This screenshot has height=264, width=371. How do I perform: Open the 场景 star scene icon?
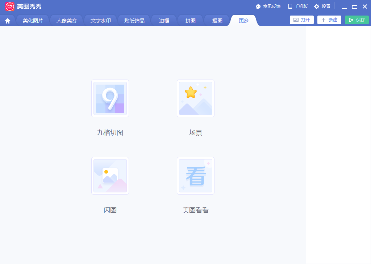[196, 98]
